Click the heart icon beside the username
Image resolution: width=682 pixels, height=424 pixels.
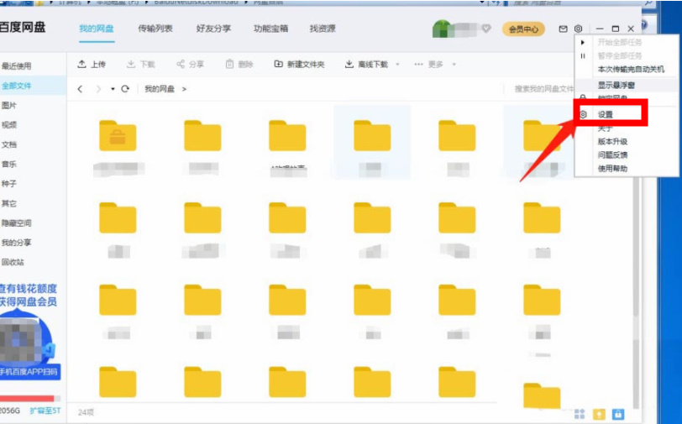tap(486, 29)
